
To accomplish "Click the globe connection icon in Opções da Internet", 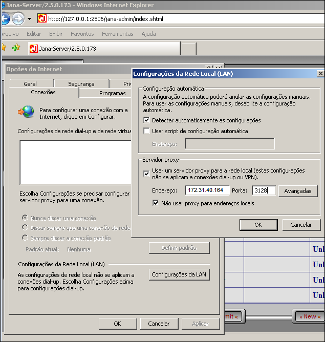I will pos(26,112).
